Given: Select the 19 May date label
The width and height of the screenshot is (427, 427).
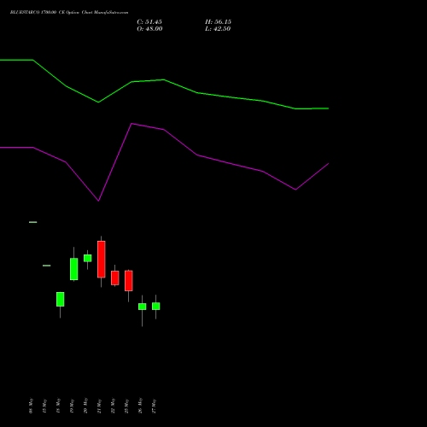Looking at the screenshot, I should [x=72, y=406].
